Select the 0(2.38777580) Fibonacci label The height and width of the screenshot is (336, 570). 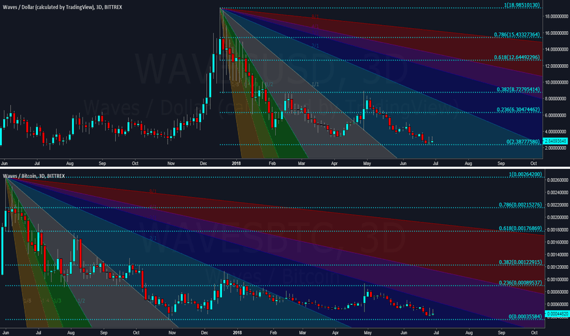click(523, 142)
